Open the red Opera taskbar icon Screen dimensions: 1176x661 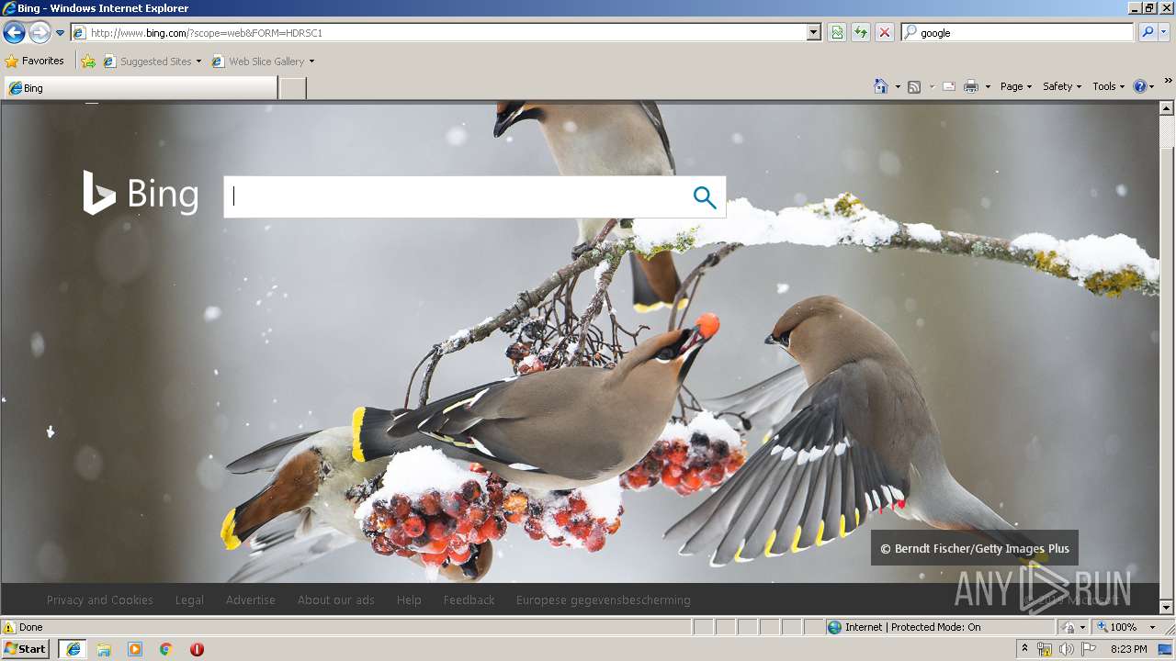[197, 649]
